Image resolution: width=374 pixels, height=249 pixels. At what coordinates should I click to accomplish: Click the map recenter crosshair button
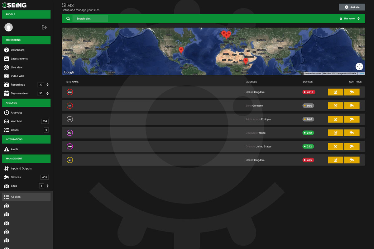[x=359, y=66]
